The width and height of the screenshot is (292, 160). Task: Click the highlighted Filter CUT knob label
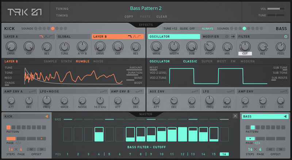pyautogui.click(x=245, y=54)
